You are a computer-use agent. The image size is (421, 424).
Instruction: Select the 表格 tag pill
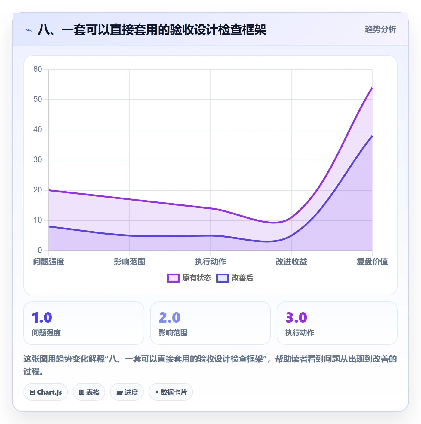point(89,392)
